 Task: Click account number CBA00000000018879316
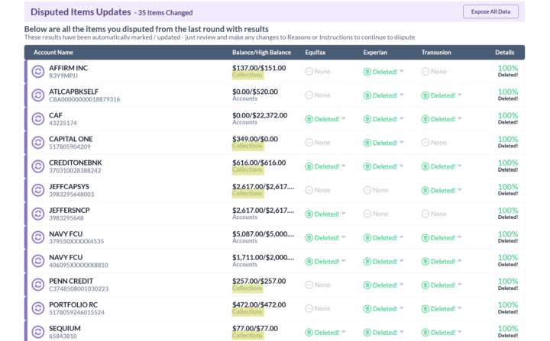(85, 99)
